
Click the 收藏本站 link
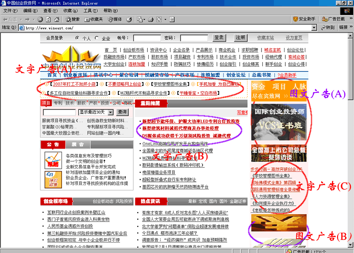[x=265, y=38]
